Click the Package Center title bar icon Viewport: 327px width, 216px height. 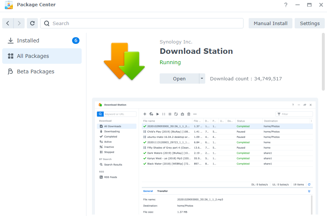(x=9, y=5)
